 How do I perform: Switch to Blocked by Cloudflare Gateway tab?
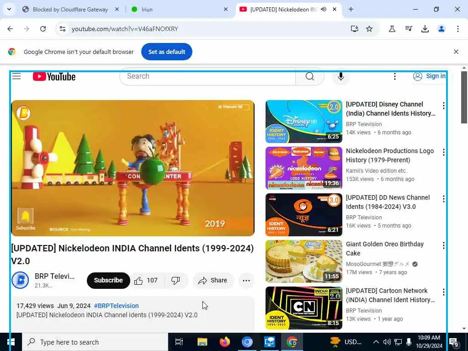70,9
